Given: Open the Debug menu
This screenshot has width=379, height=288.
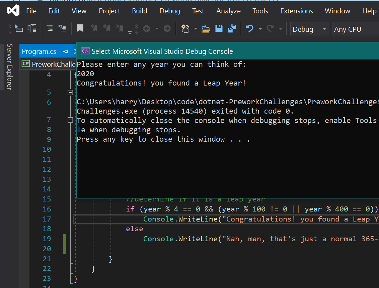Looking at the screenshot, I should click(x=169, y=11).
